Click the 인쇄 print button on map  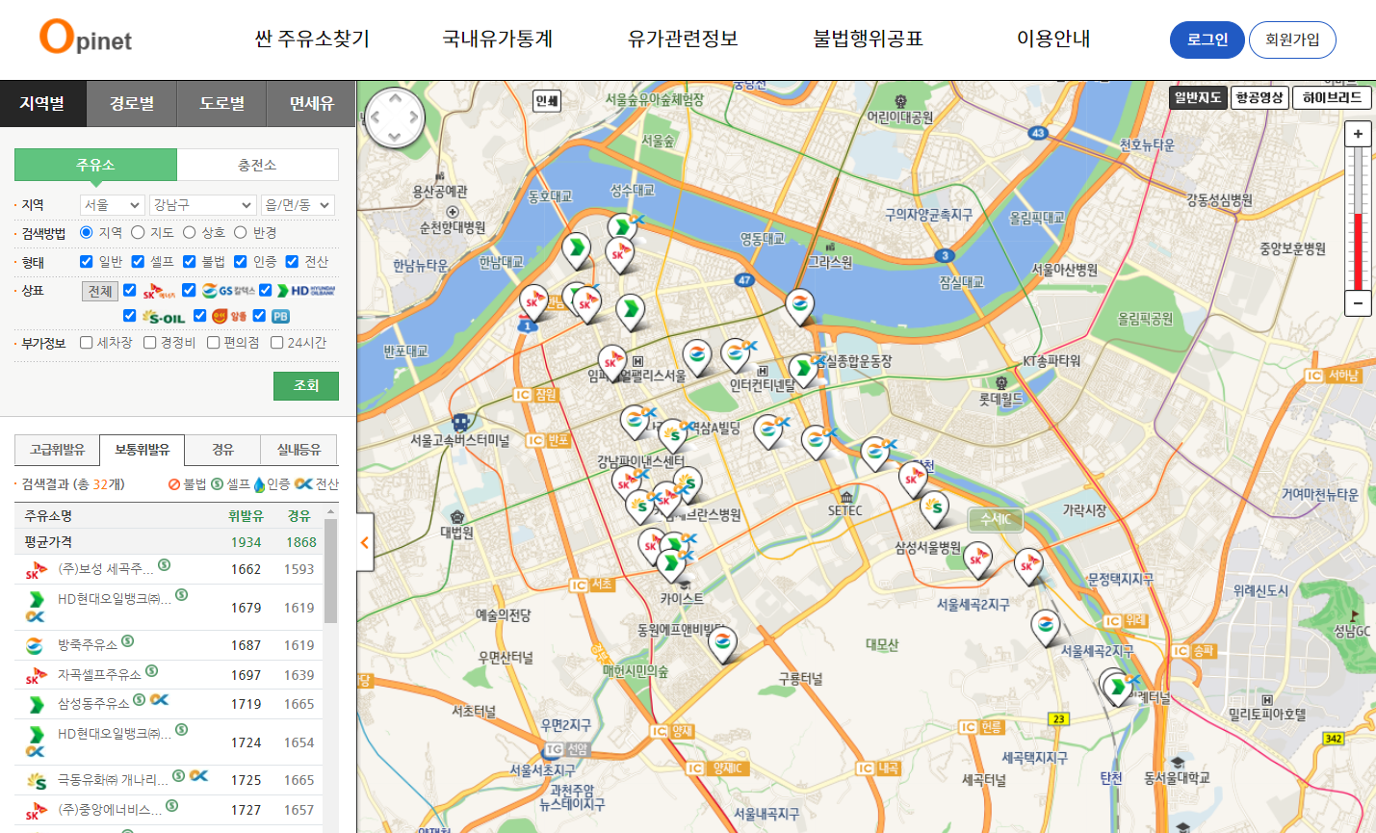[547, 100]
